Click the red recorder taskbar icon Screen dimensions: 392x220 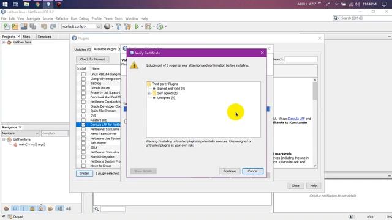[59, 4]
